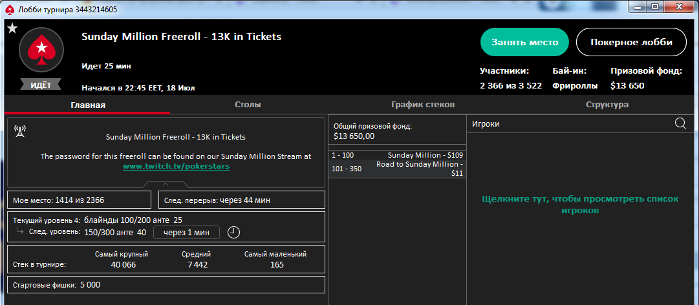The height and width of the screenshot is (305, 699).
Task: Click the next level 150/300 анте 40 text
Action: point(115,232)
